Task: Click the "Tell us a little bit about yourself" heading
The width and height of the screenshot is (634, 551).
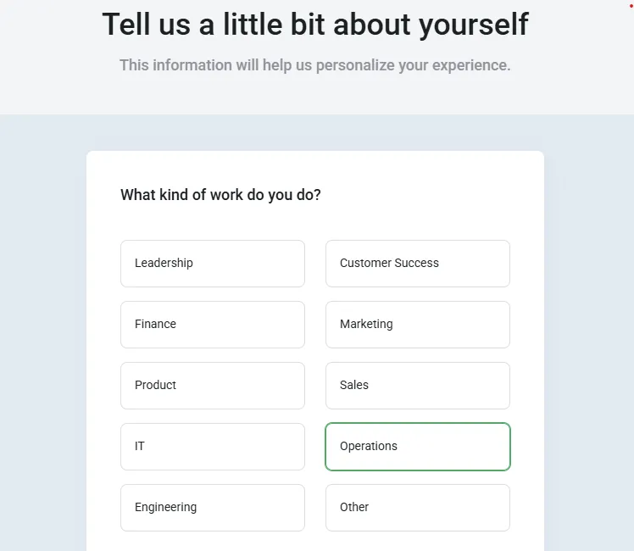Action: pos(315,24)
